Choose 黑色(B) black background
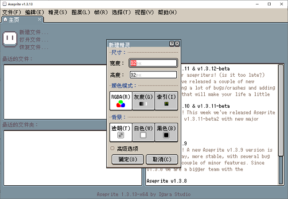 pyautogui.click(x=166, y=132)
